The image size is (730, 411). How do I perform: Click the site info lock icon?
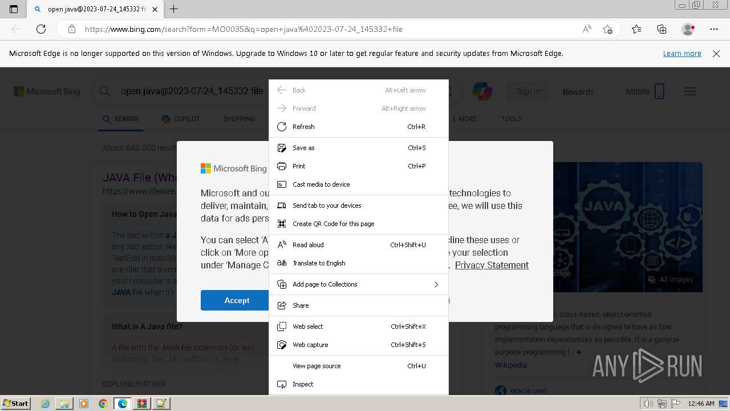[x=71, y=29]
